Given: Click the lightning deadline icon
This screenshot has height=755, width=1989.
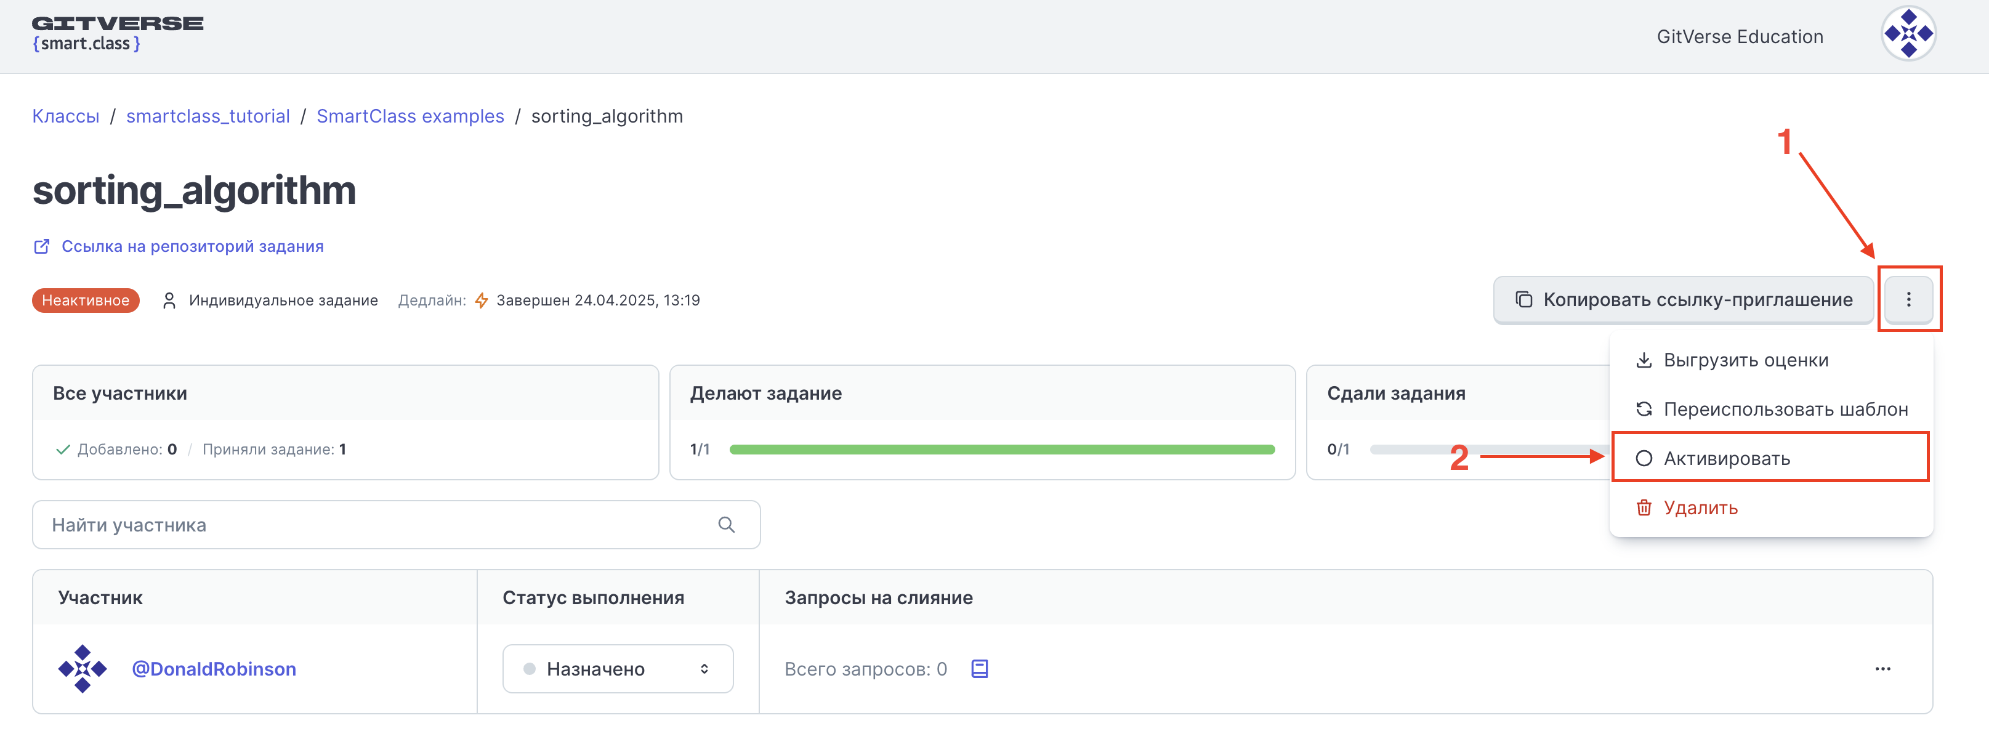Looking at the screenshot, I should 481,301.
